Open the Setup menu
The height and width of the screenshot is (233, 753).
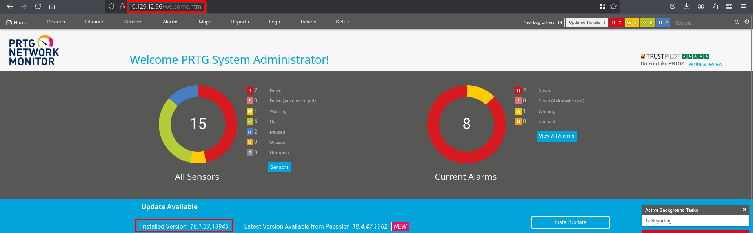pos(342,22)
